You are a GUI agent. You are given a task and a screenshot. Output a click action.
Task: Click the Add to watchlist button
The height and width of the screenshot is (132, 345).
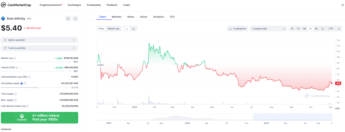(40, 40)
